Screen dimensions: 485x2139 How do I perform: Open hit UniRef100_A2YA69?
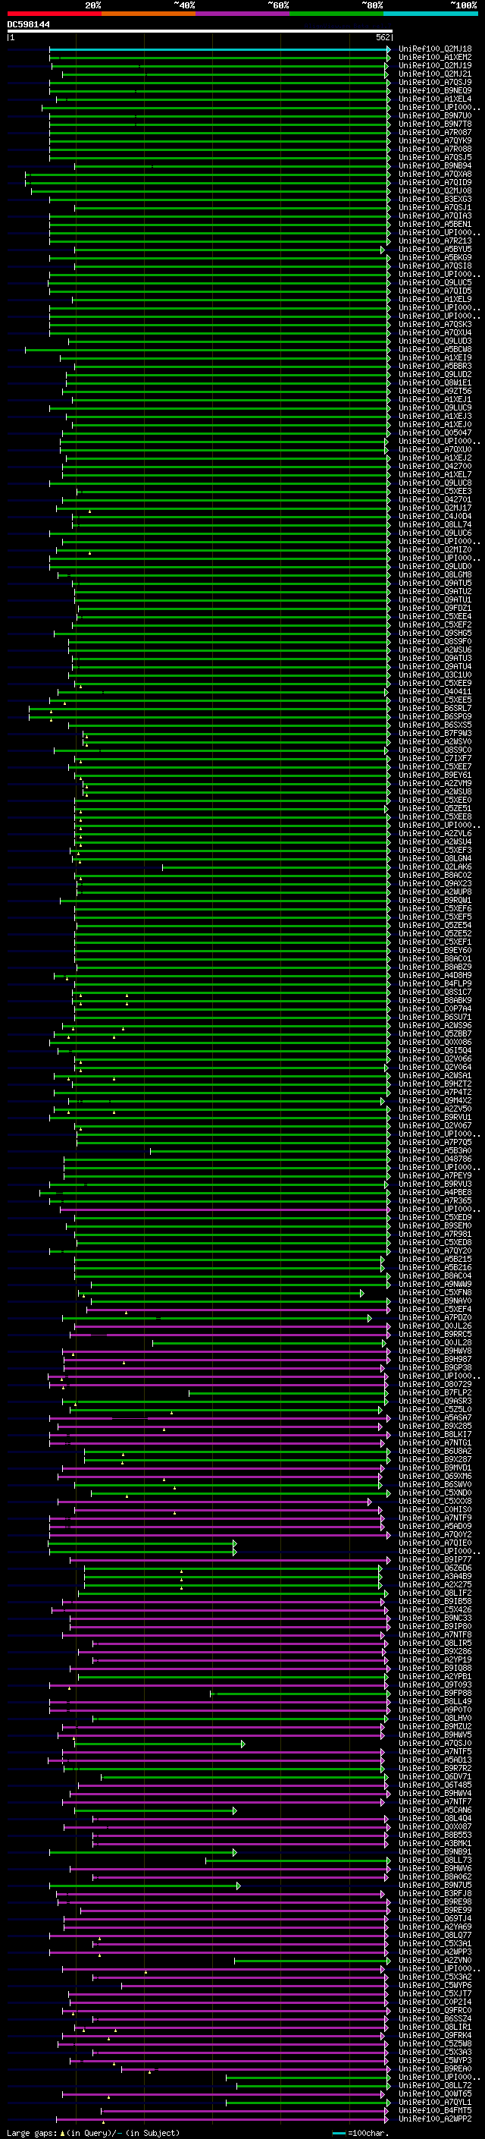[435, 1927]
